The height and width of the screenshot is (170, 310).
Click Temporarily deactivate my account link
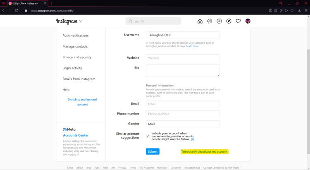tap(205, 152)
